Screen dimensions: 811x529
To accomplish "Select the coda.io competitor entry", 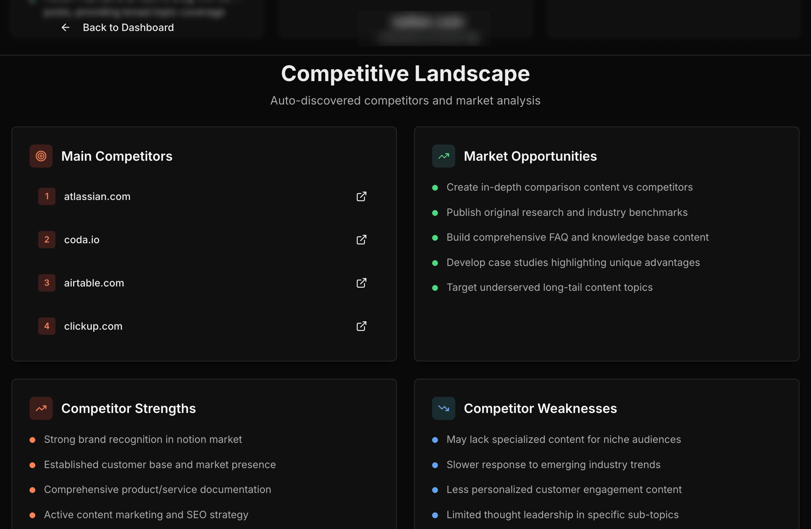I will pyautogui.click(x=82, y=240).
